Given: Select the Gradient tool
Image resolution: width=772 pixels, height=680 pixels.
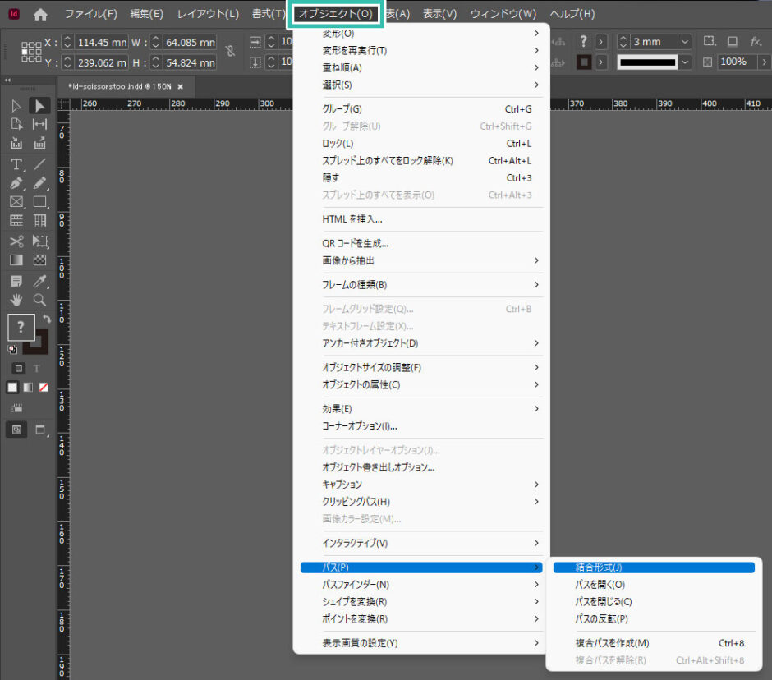Looking at the screenshot, I should [x=16, y=260].
